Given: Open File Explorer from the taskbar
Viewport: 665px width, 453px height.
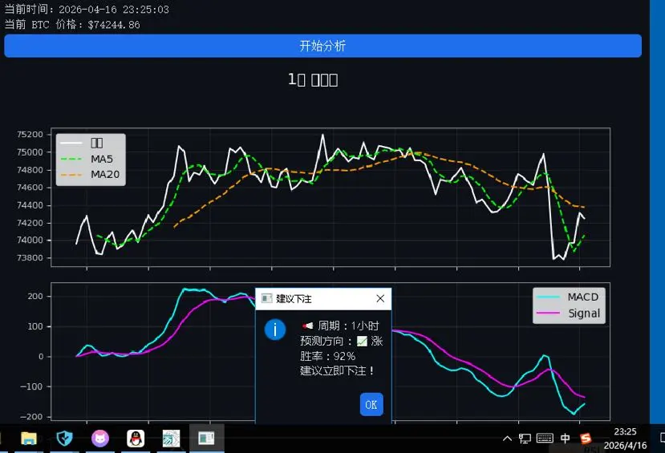Looking at the screenshot, I should (29, 439).
